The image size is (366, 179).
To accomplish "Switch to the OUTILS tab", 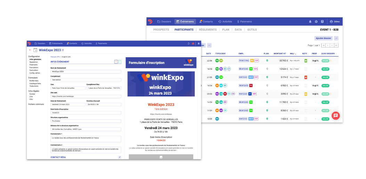I will click(252, 29).
